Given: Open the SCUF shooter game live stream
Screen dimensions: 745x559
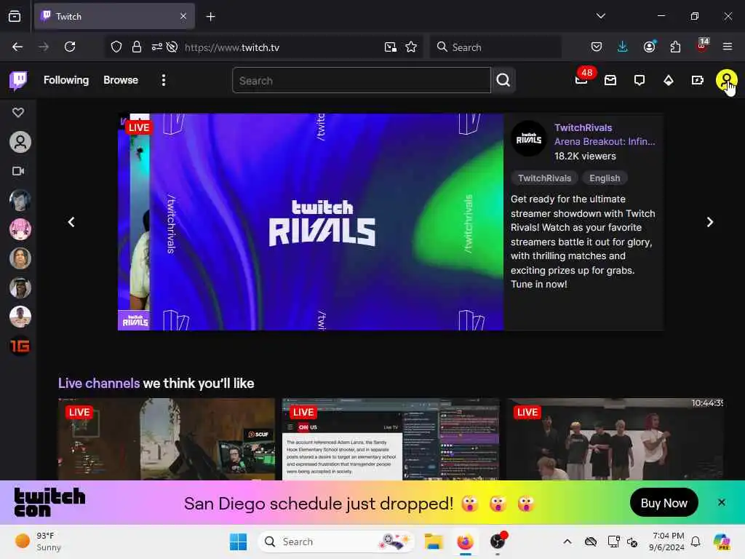Looking at the screenshot, I should 167,439.
